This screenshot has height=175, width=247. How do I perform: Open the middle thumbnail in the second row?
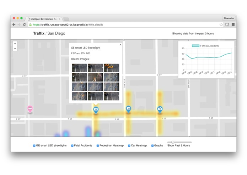[96, 77]
